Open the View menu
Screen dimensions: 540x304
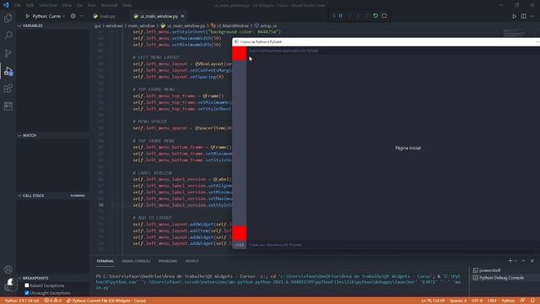click(67, 5)
